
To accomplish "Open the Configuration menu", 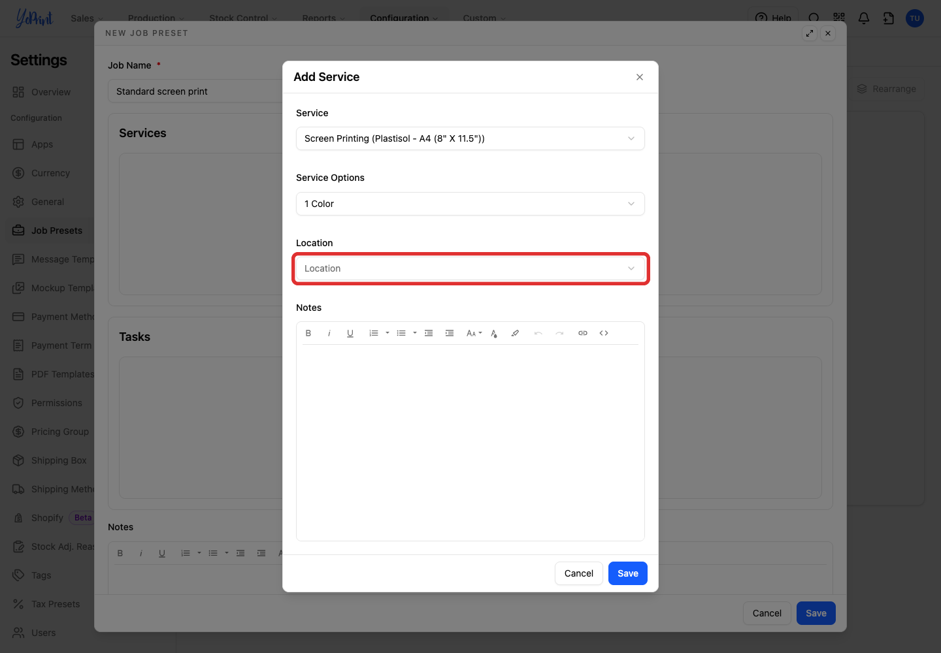I will click(404, 18).
